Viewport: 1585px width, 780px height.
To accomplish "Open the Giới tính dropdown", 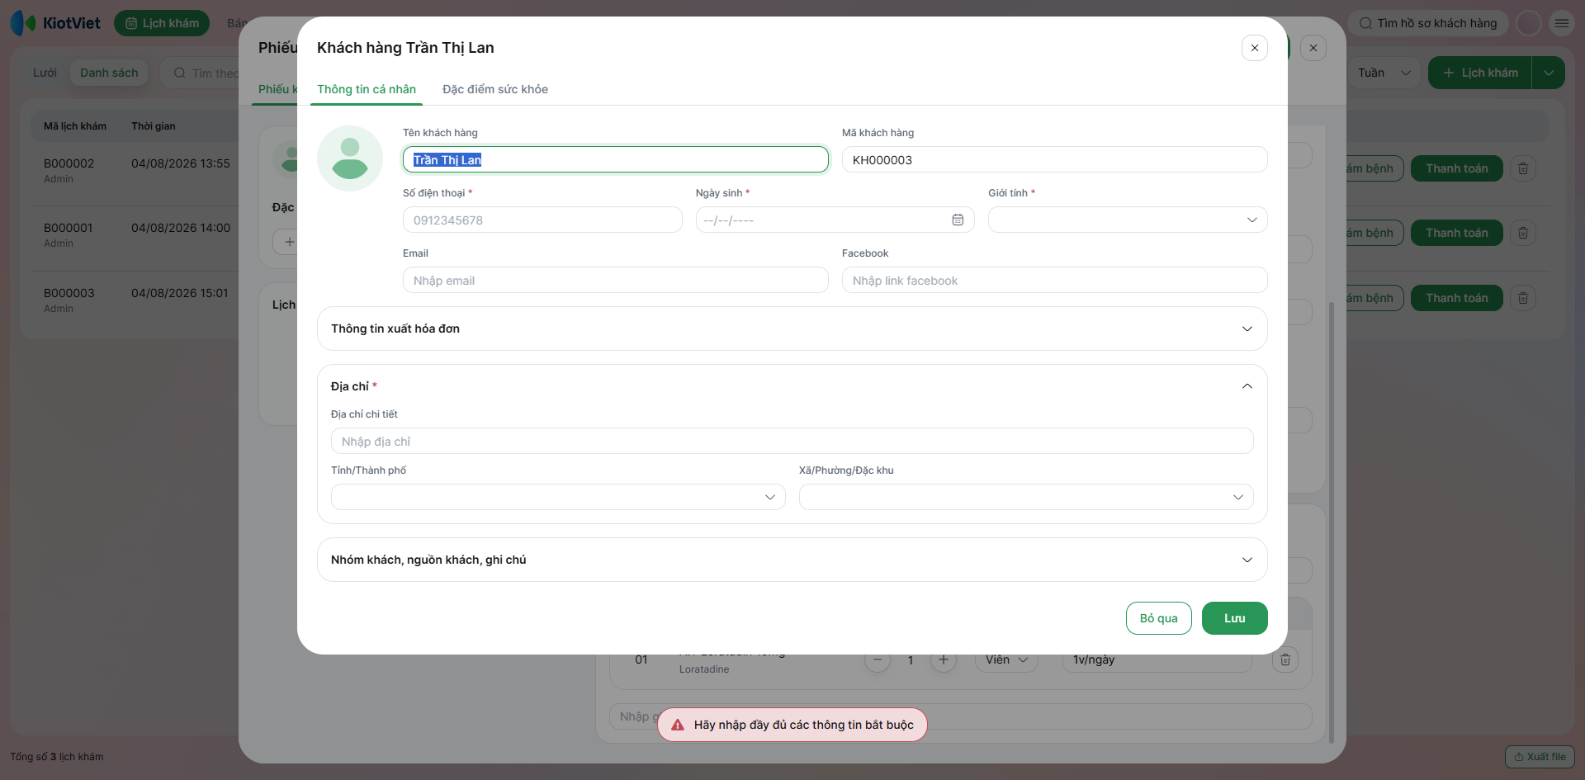I will pyautogui.click(x=1128, y=220).
